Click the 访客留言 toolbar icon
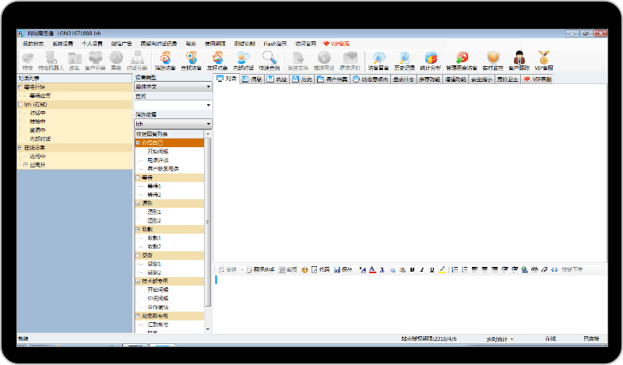Image resolution: width=623 pixels, height=365 pixels. point(378,59)
